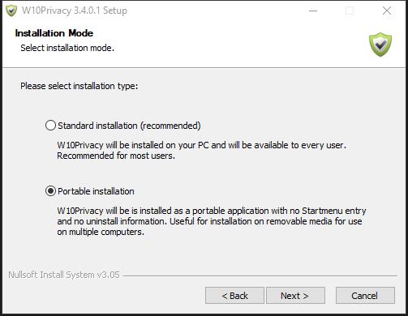Continue with the 'Next >' button
Image resolution: width=408 pixels, height=316 pixels.
pyautogui.click(x=295, y=296)
